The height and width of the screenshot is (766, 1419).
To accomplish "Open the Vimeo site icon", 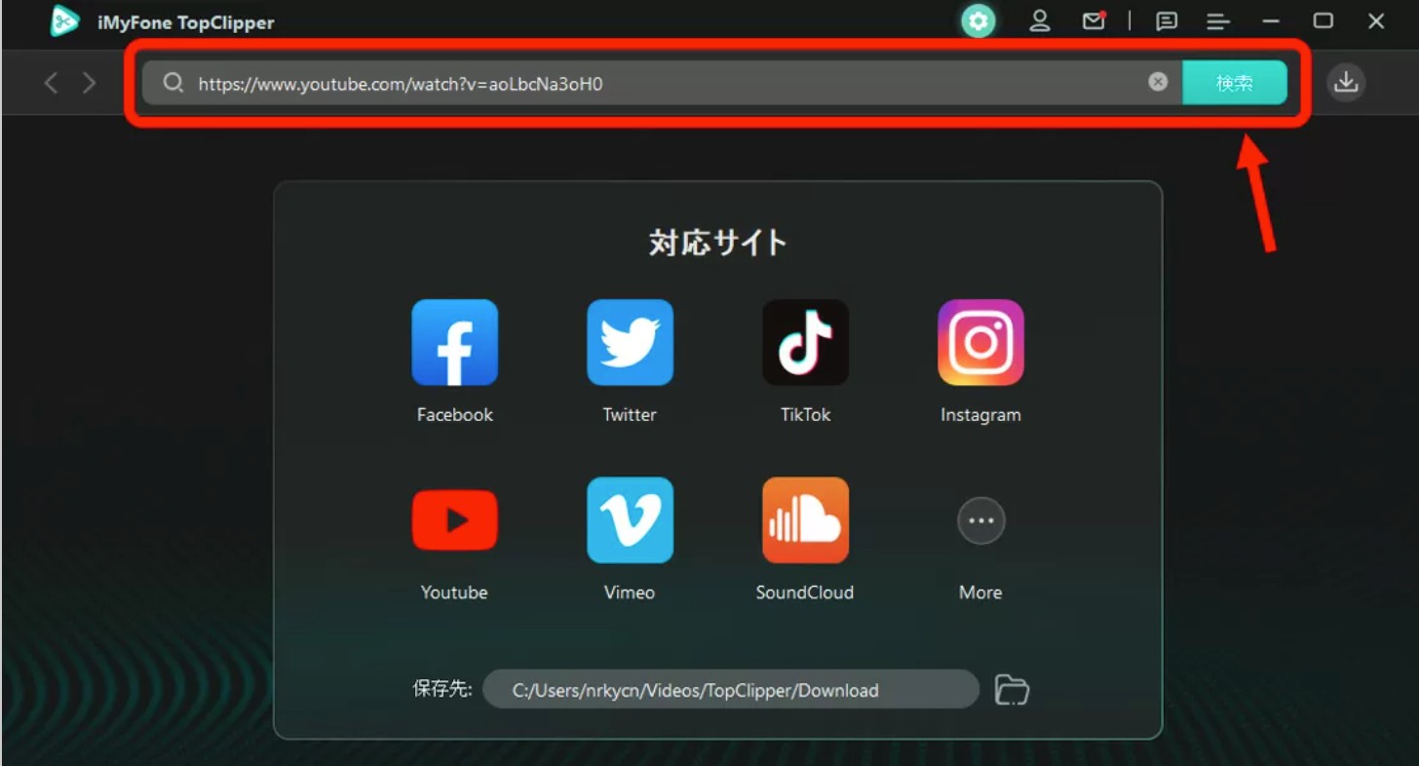I will (630, 520).
